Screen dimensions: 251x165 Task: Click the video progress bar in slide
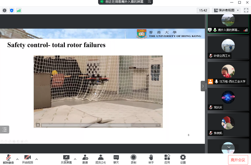(98, 125)
